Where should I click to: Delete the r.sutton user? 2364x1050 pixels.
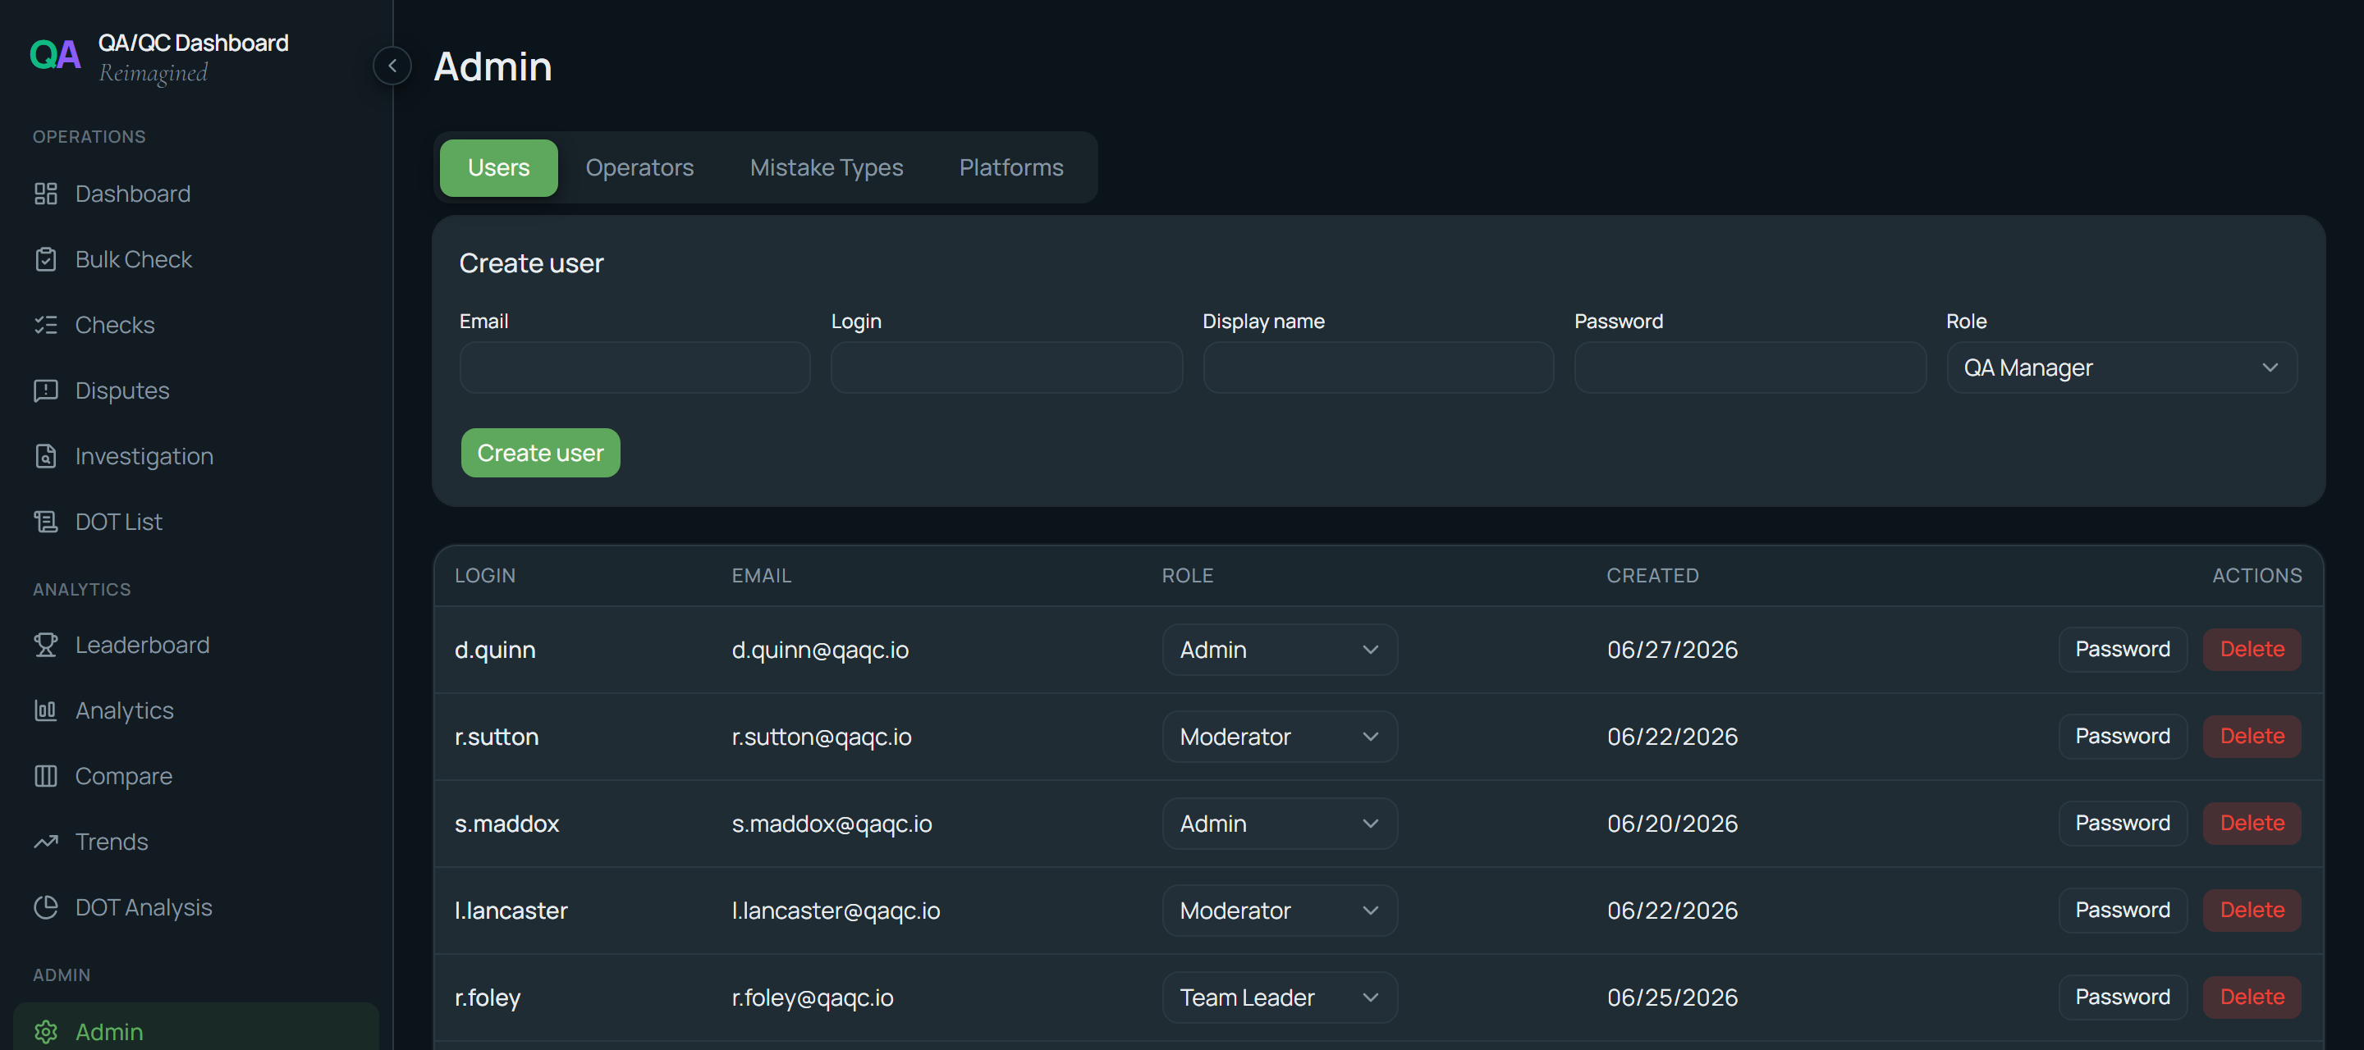click(x=2252, y=737)
